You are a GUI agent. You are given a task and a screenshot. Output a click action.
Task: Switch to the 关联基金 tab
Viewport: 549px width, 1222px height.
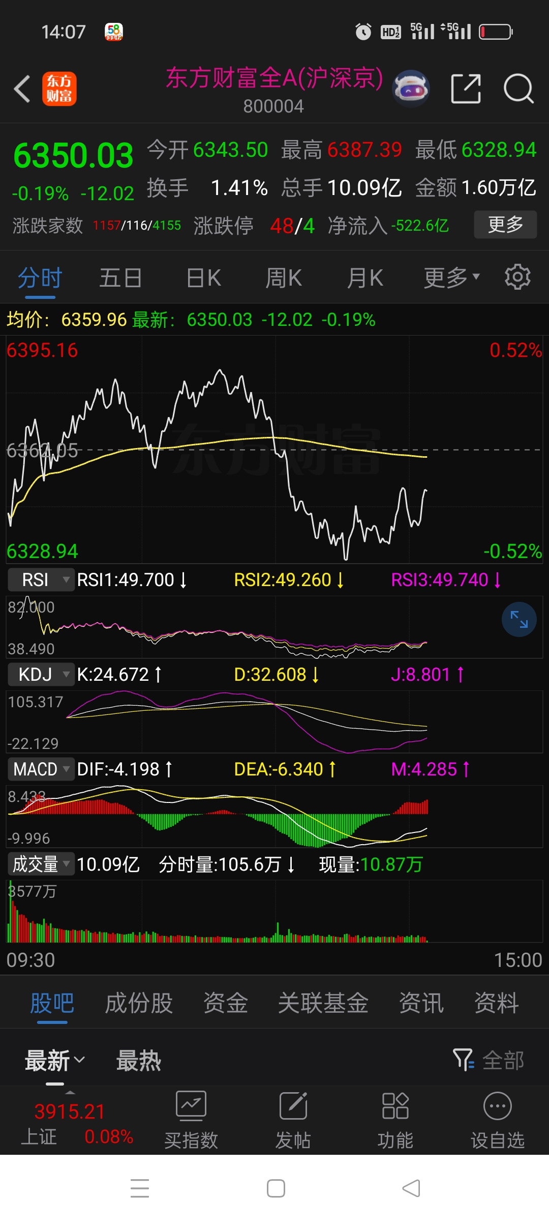point(323,1003)
